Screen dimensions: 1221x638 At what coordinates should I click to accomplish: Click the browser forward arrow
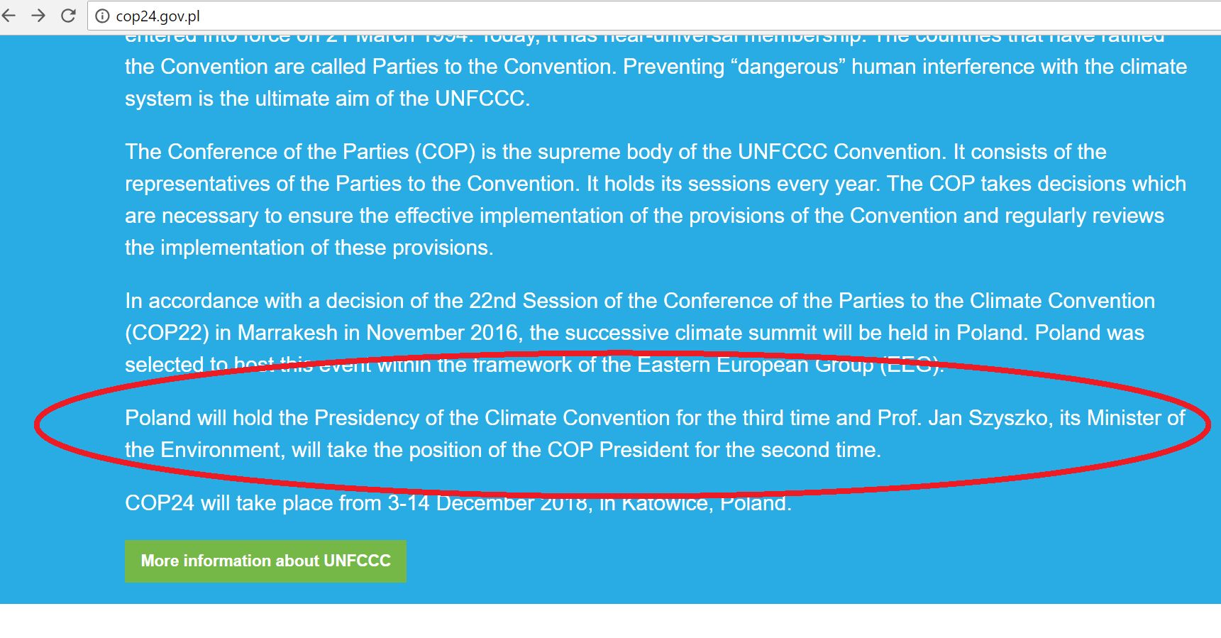38,16
